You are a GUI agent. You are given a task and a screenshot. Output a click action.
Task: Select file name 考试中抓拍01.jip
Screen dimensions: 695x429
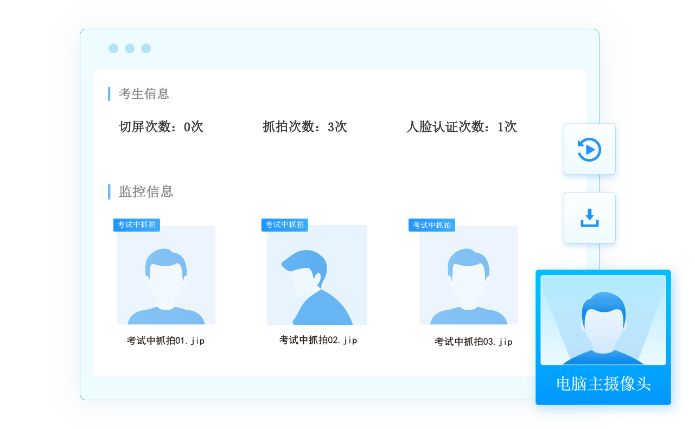coord(165,341)
